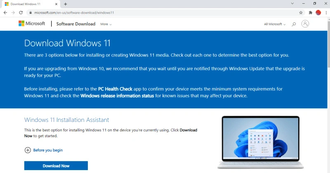Click the Windows 11 Installation Assistant heading

point(66,120)
